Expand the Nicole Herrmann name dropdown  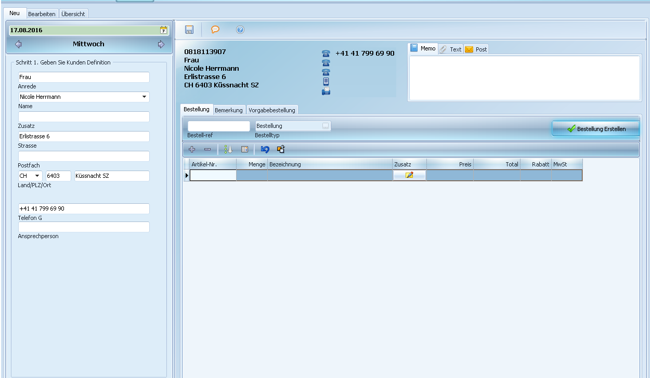(x=144, y=97)
